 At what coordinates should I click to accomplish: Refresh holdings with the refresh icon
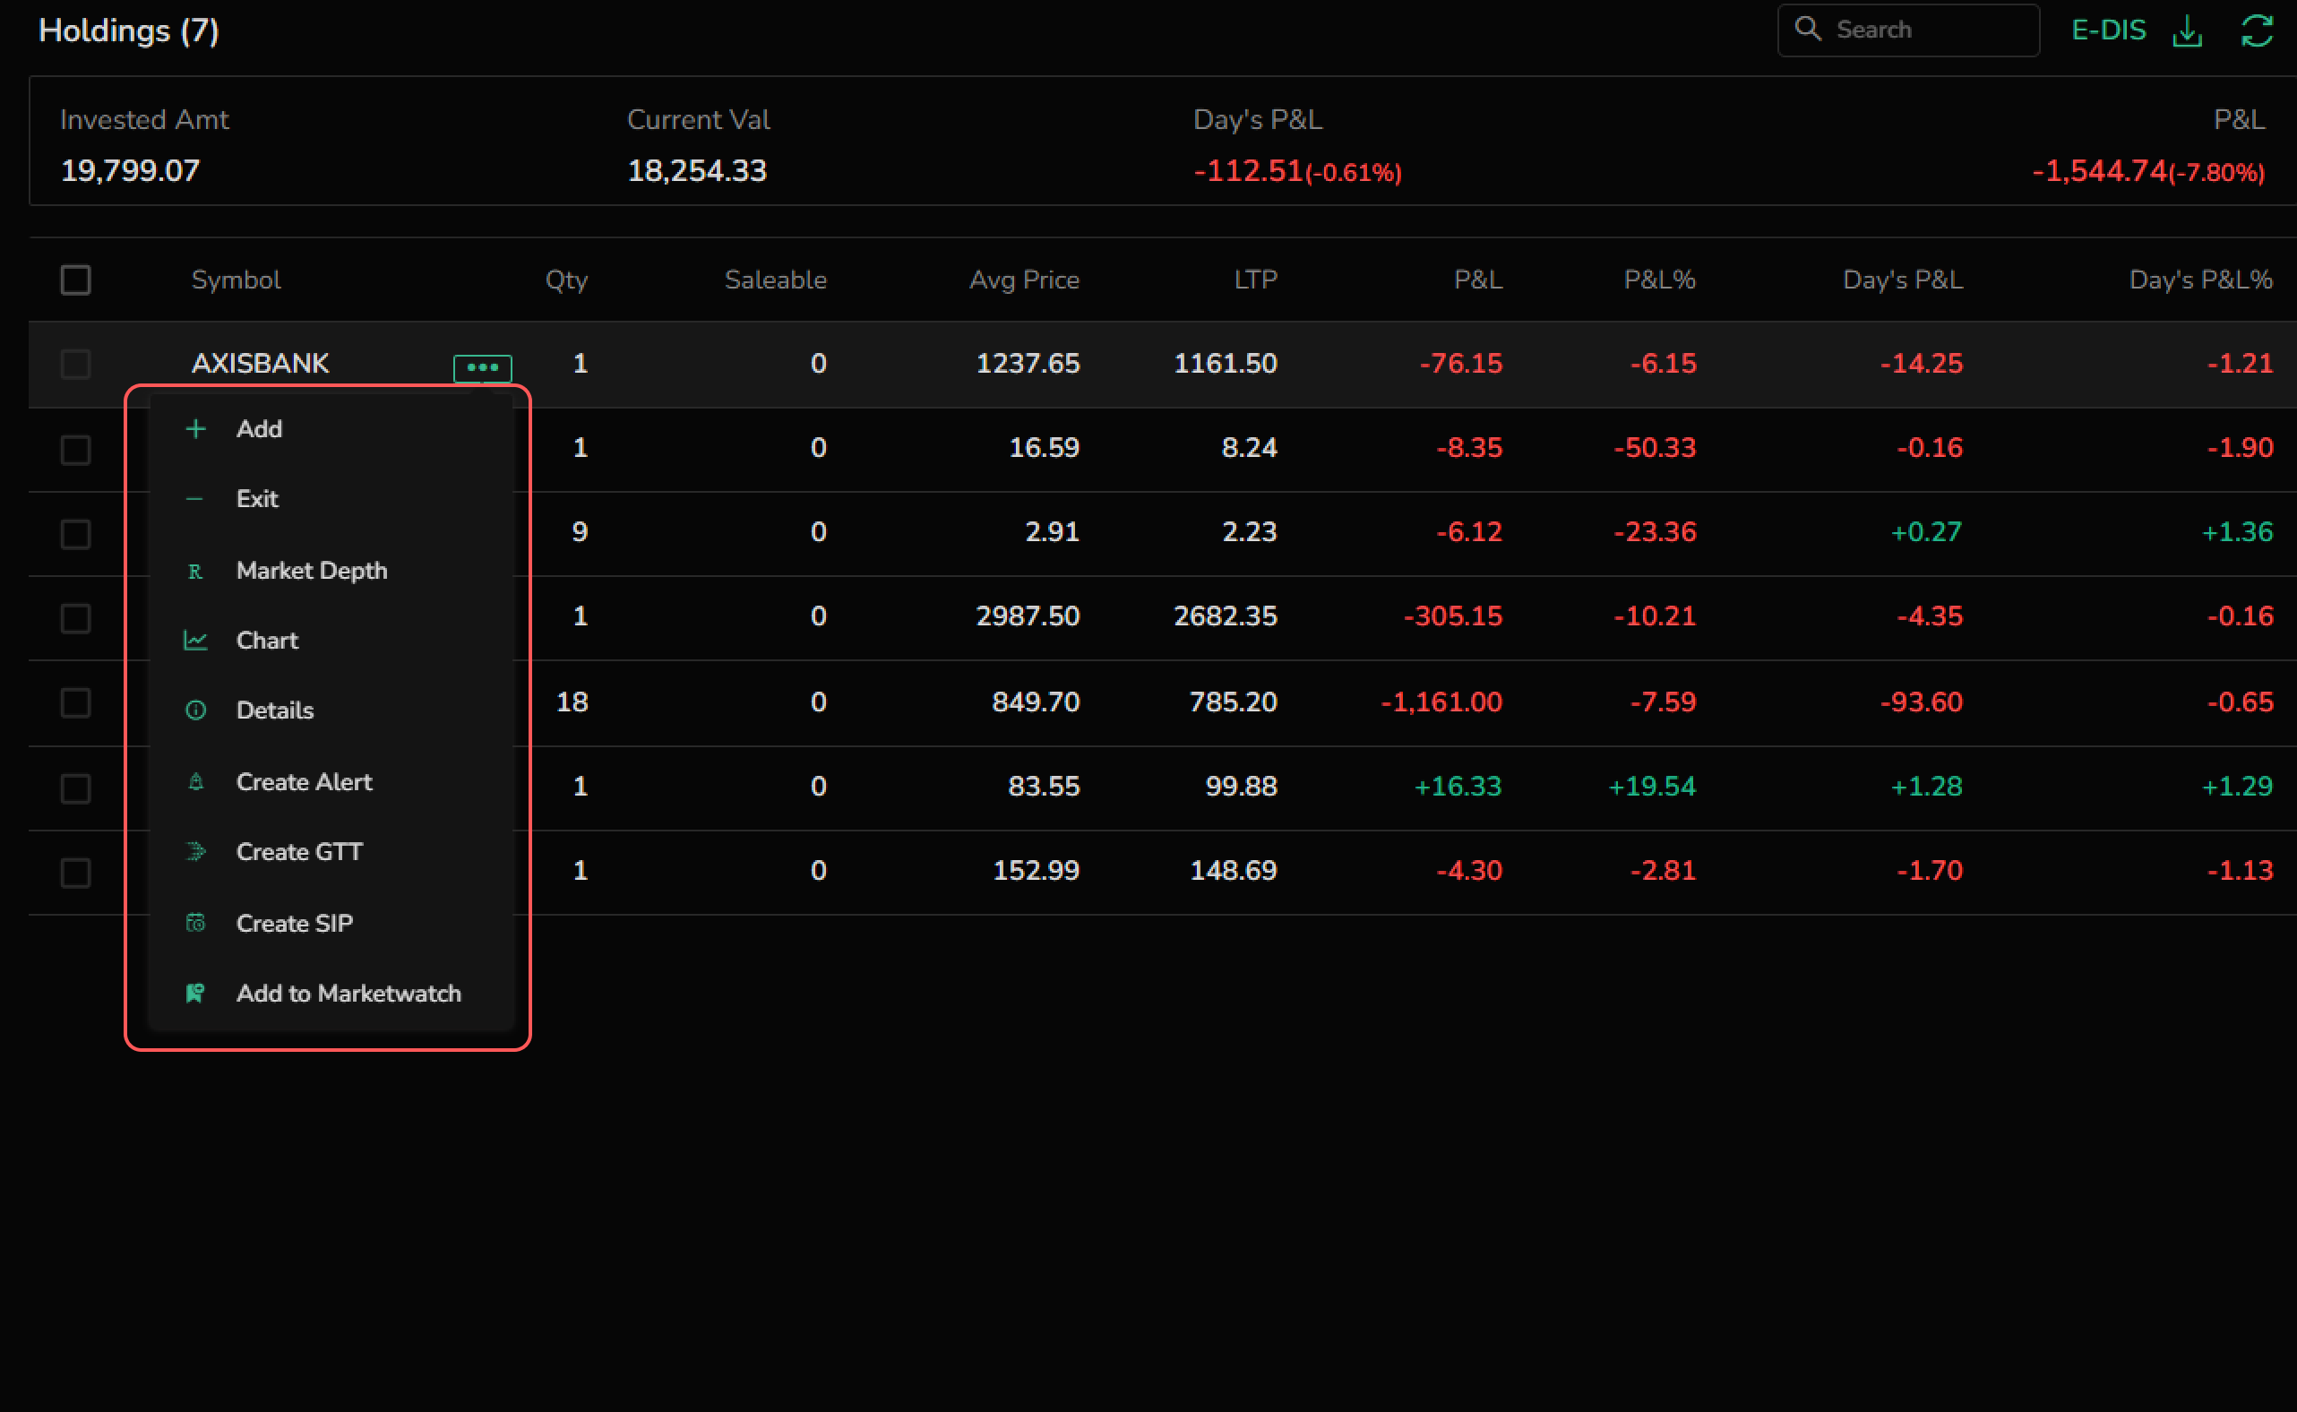[2257, 30]
